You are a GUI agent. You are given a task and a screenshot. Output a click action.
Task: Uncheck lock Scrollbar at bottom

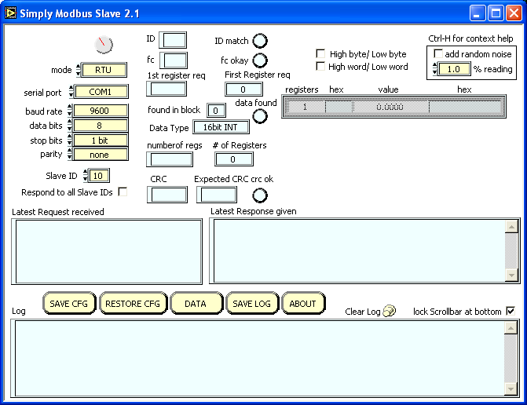511,311
